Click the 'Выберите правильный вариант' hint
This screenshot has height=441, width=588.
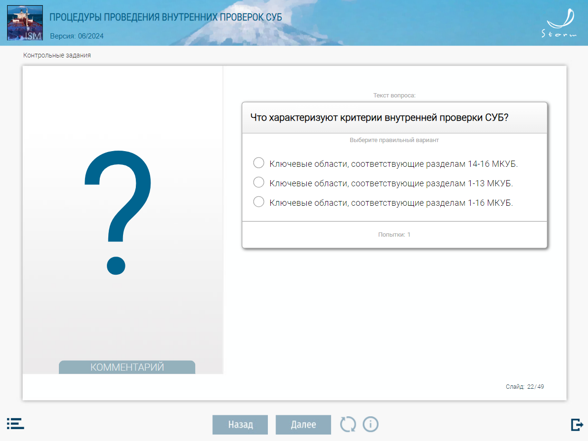(394, 140)
